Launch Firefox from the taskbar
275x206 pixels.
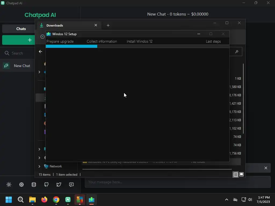[x=44, y=200]
